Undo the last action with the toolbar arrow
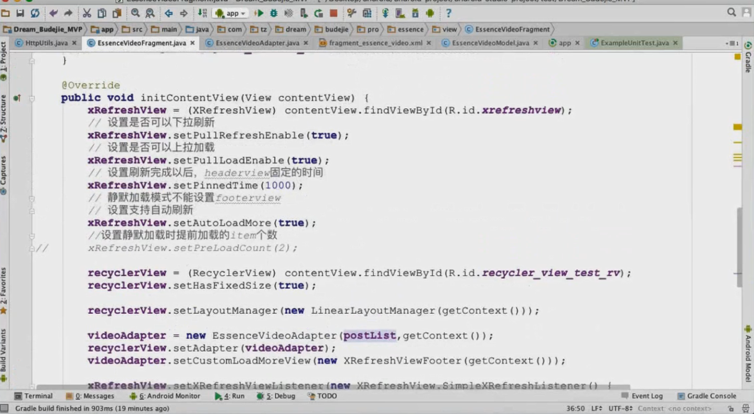754x414 pixels. coord(53,13)
